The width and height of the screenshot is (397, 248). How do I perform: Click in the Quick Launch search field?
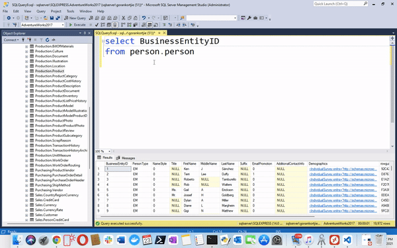(x=338, y=4)
